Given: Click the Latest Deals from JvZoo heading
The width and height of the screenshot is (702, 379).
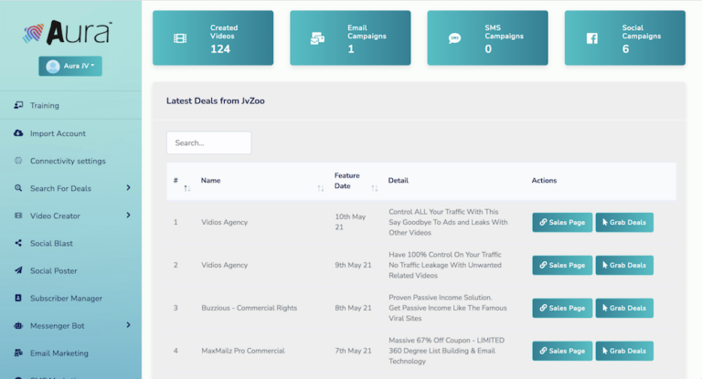Looking at the screenshot, I should [x=216, y=101].
